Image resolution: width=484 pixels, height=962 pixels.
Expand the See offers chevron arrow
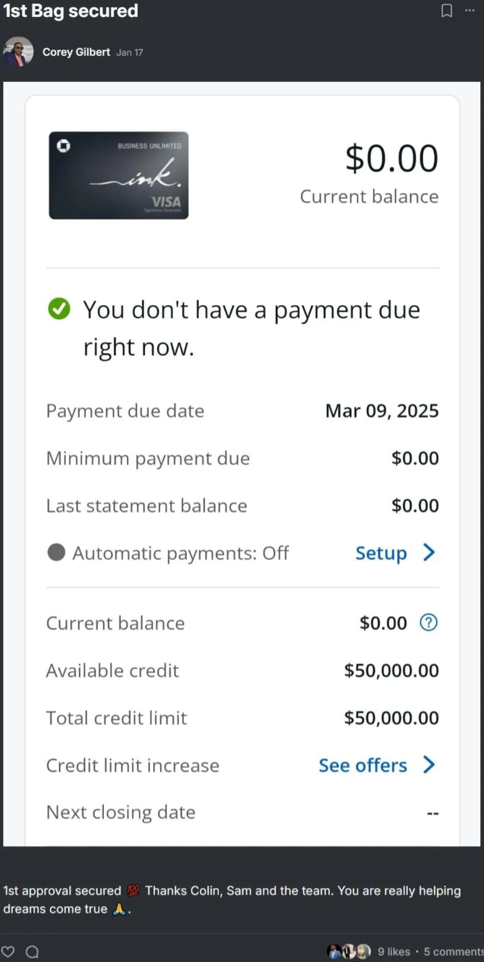[x=429, y=765]
